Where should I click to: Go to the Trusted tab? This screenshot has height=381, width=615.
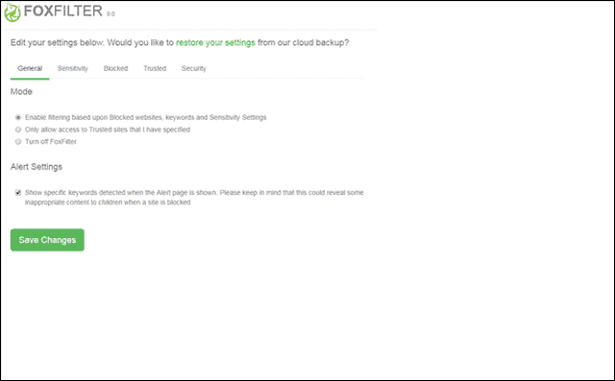(155, 68)
